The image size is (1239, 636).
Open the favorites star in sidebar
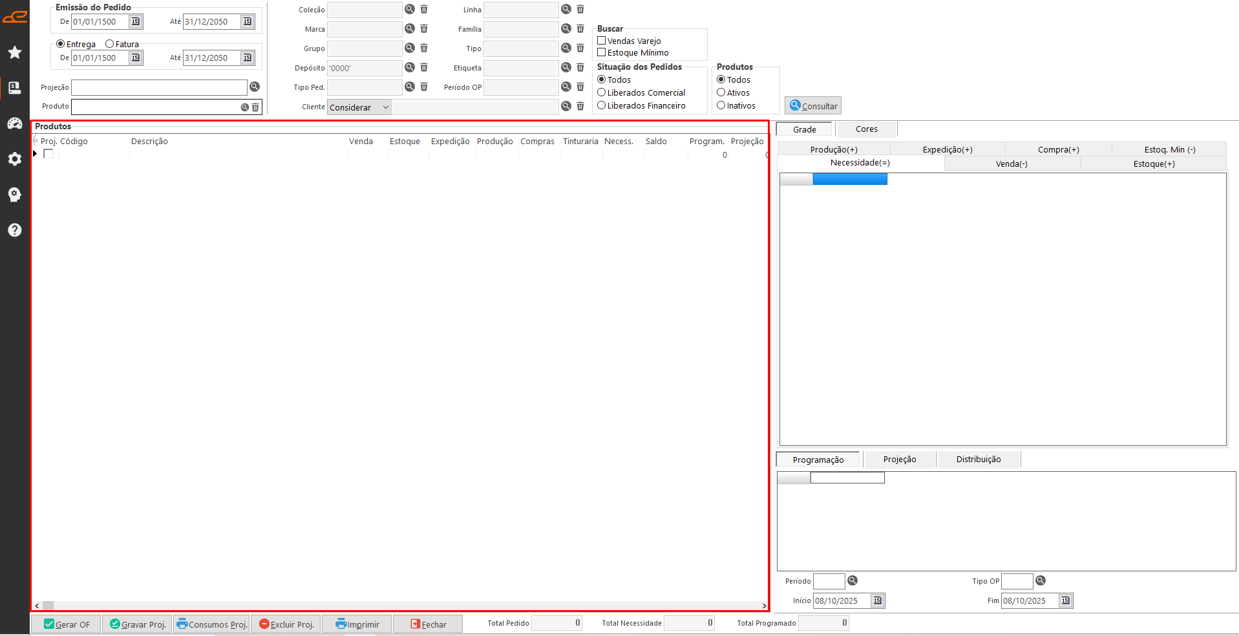(x=14, y=52)
